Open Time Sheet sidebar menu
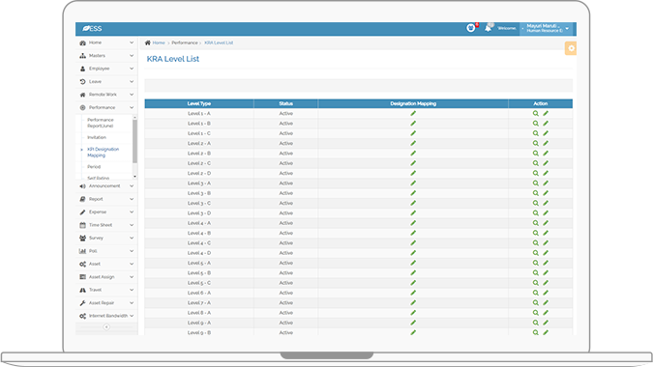The height and width of the screenshot is (367, 653). pos(106,225)
